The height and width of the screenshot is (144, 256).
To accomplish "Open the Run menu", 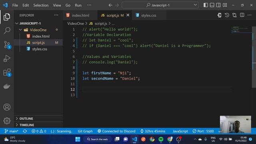I will [78, 5].
